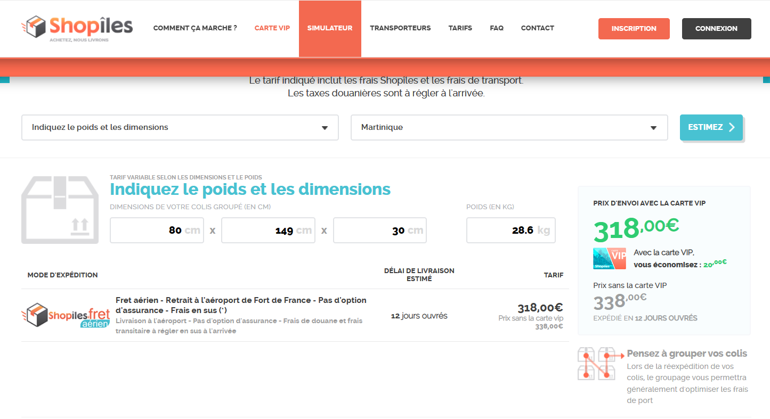Go to the Contact page
Image resolution: width=770 pixels, height=419 pixels.
[538, 28]
